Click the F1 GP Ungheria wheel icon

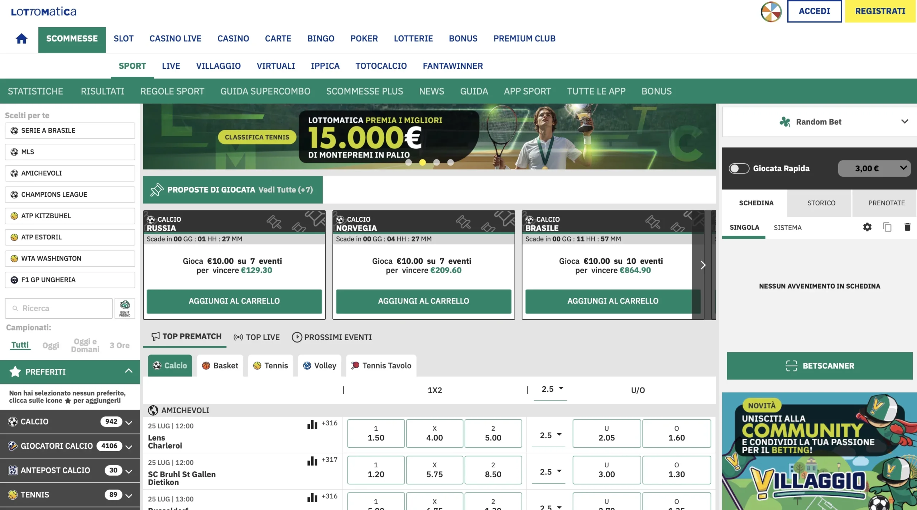coord(14,280)
